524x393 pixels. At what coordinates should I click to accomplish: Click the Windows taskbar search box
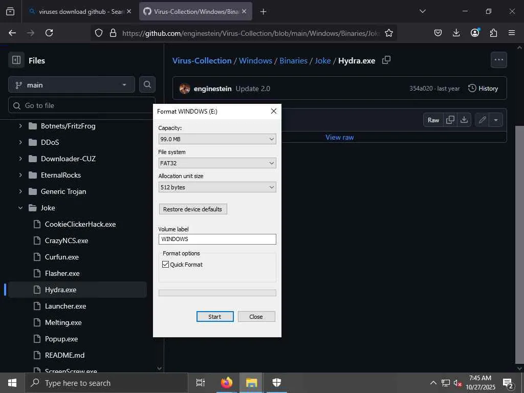[x=106, y=383]
